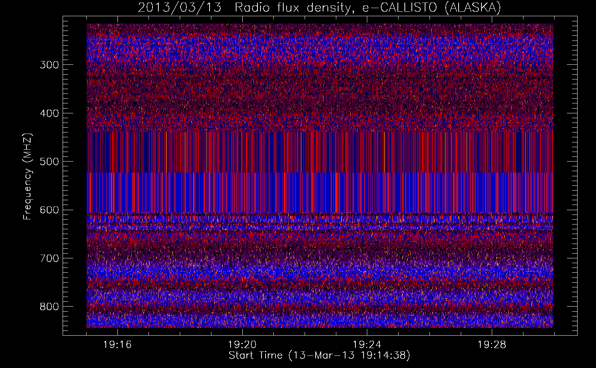Screen dimensions: 596x368
Task: Select the 500 frequency tick label
Action: click(x=49, y=162)
